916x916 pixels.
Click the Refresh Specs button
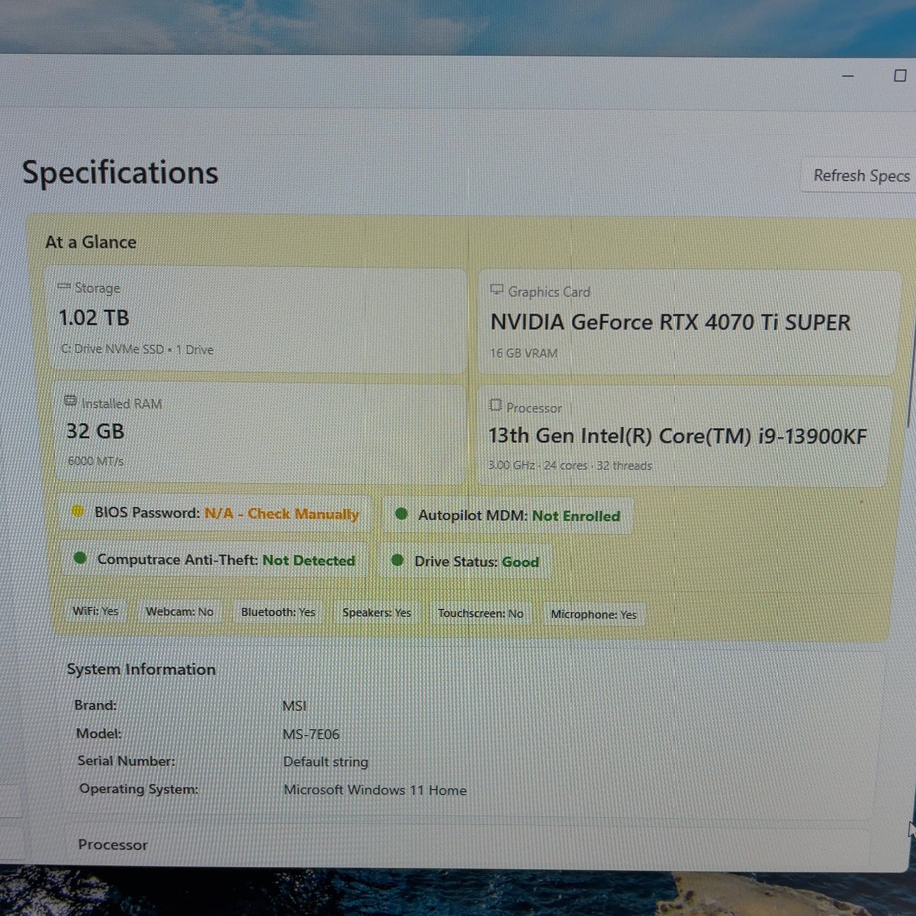point(860,176)
